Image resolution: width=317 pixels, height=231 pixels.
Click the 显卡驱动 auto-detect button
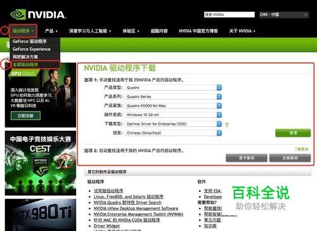(x=247, y=158)
